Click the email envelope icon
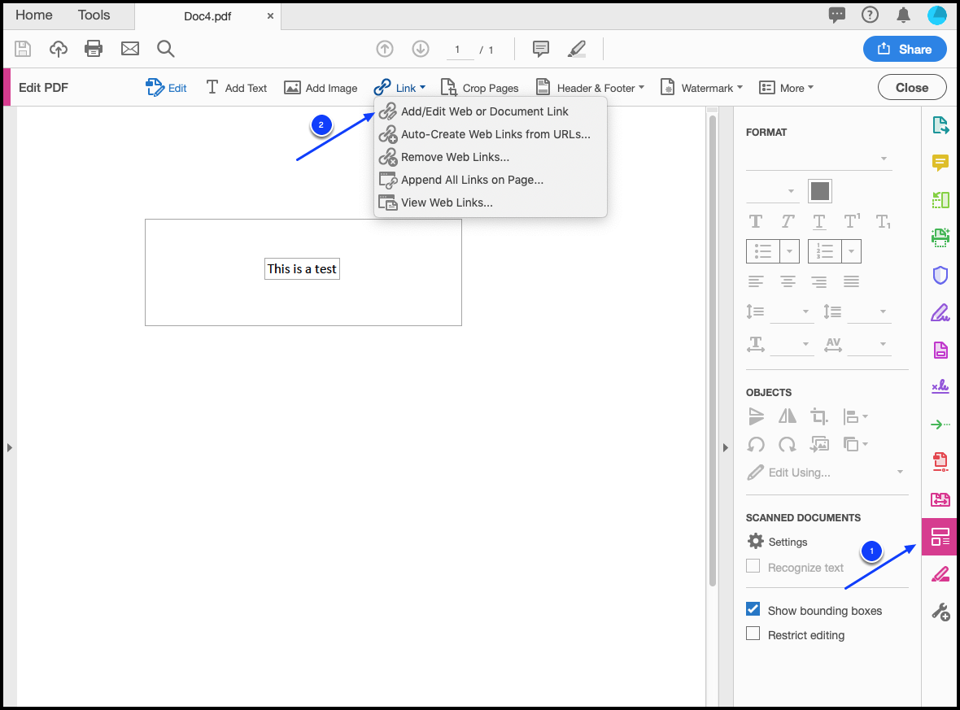The height and width of the screenshot is (710, 960). point(130,49)
